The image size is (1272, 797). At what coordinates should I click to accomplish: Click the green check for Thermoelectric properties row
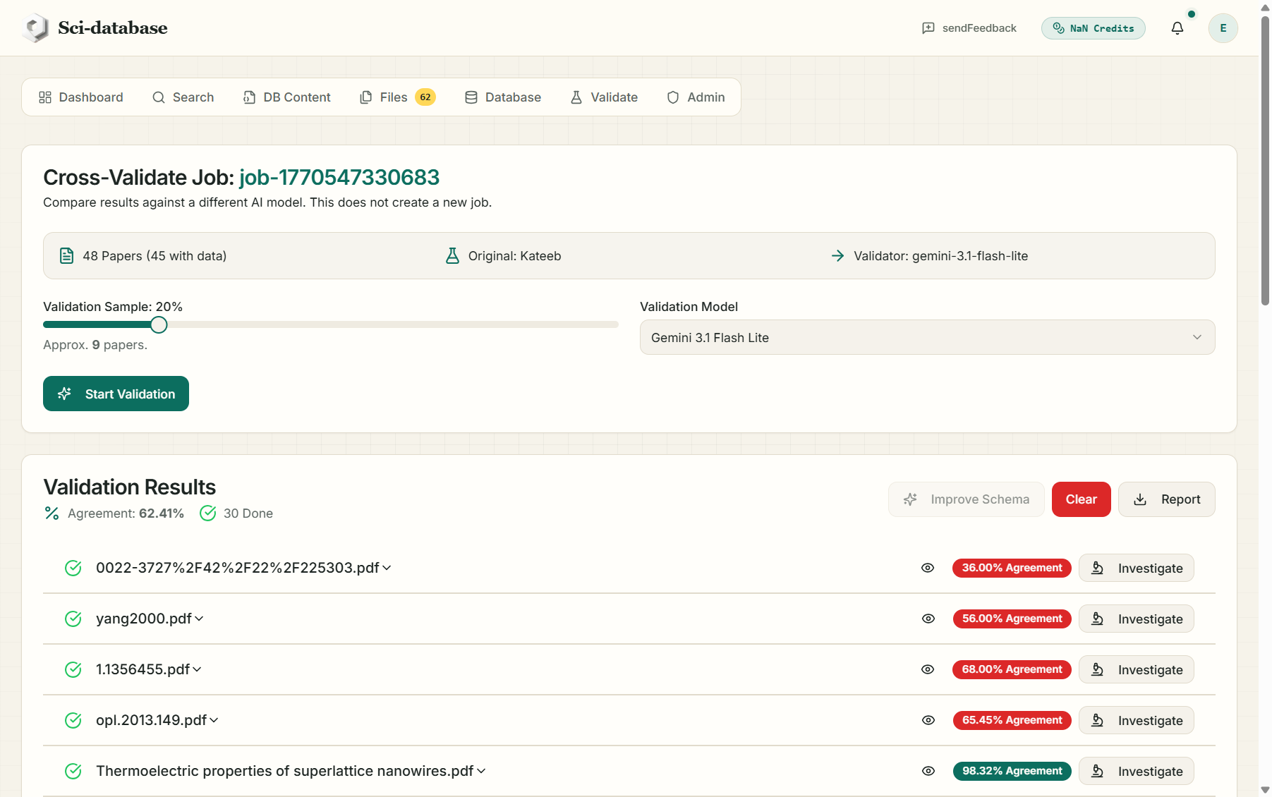tap(73, 771)
